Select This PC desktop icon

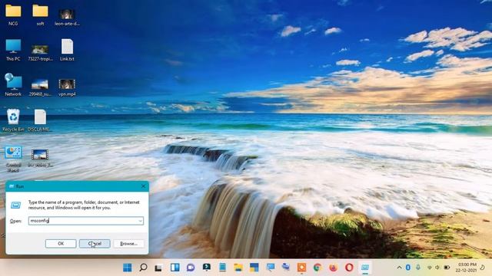13,50
